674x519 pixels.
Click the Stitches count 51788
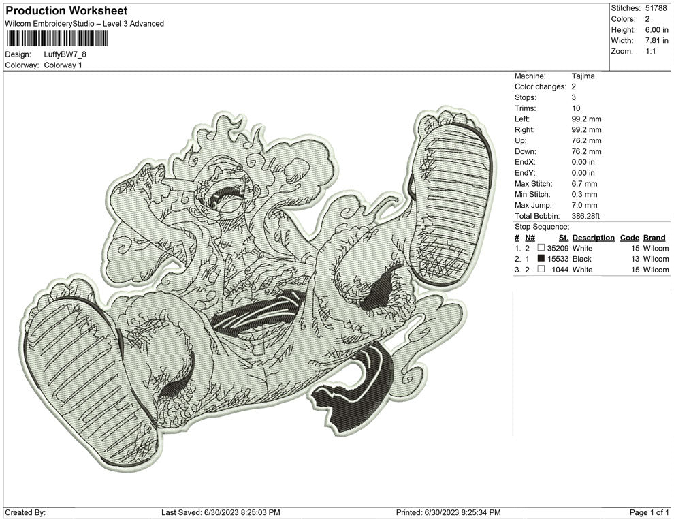[656, 8]
